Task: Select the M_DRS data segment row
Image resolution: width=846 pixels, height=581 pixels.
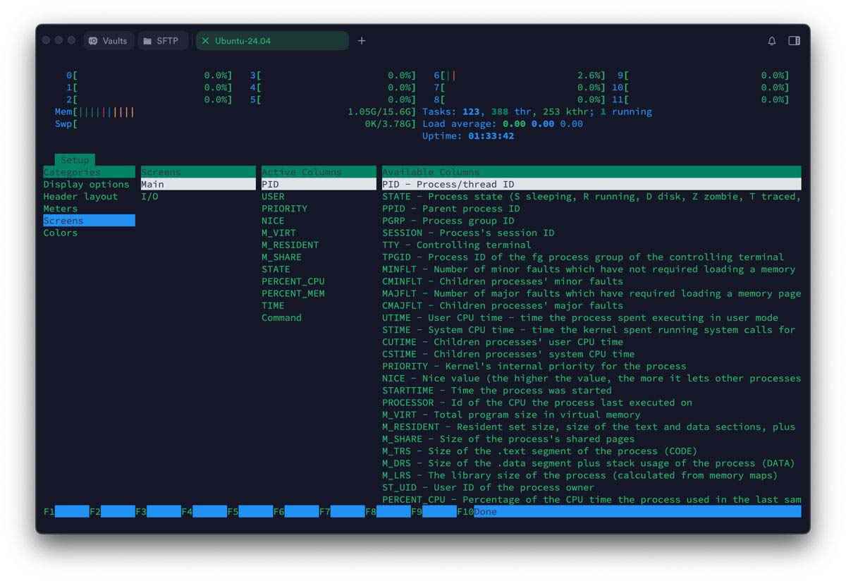Action: [591, 463]
